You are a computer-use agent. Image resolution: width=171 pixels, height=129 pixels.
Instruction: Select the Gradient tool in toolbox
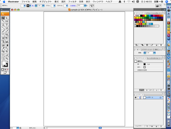coord(7,45)
